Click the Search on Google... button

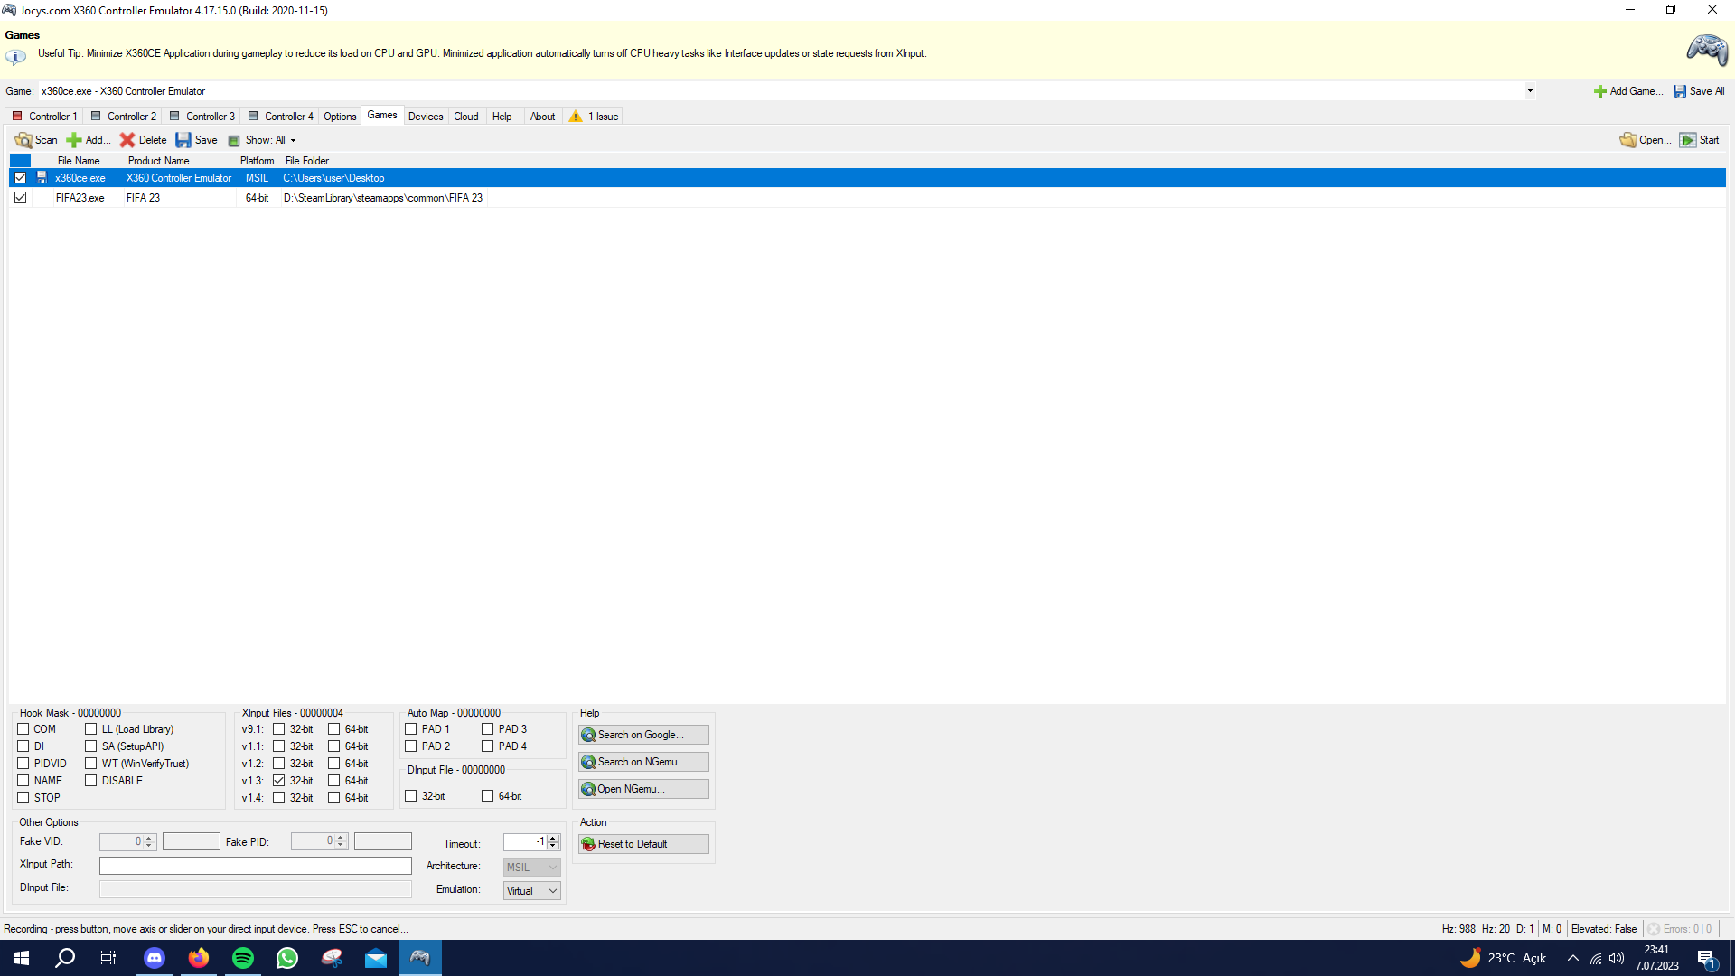643,735
